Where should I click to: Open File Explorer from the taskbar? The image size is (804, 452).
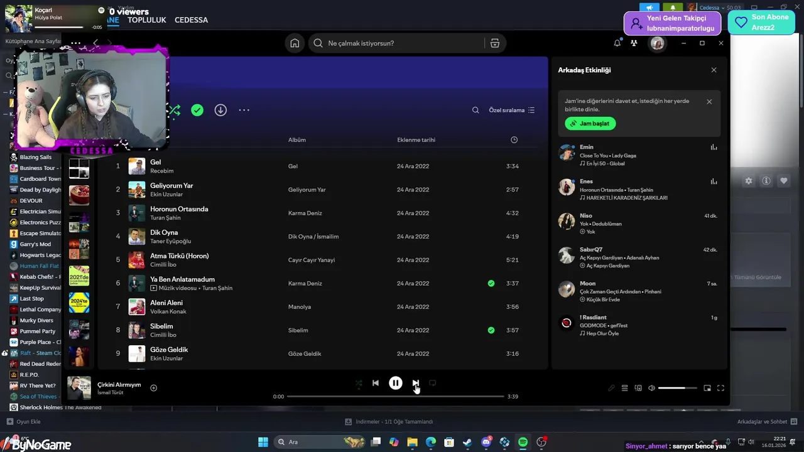pyautogui.click(x=412, y=442)
